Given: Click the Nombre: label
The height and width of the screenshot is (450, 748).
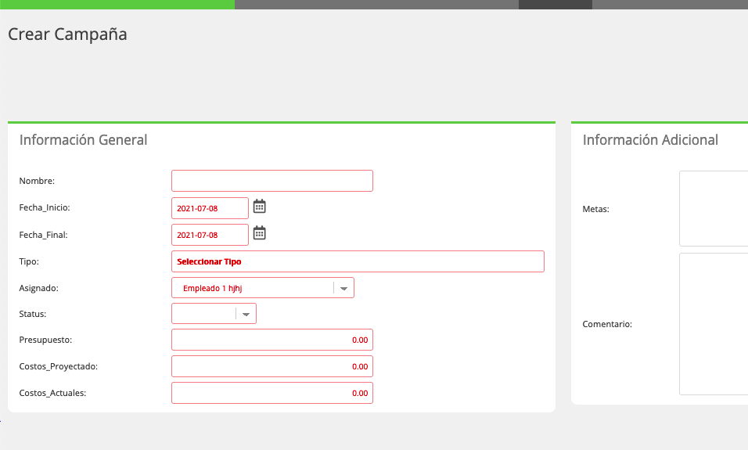Looking at the screenshot, I should click(37, 181).
